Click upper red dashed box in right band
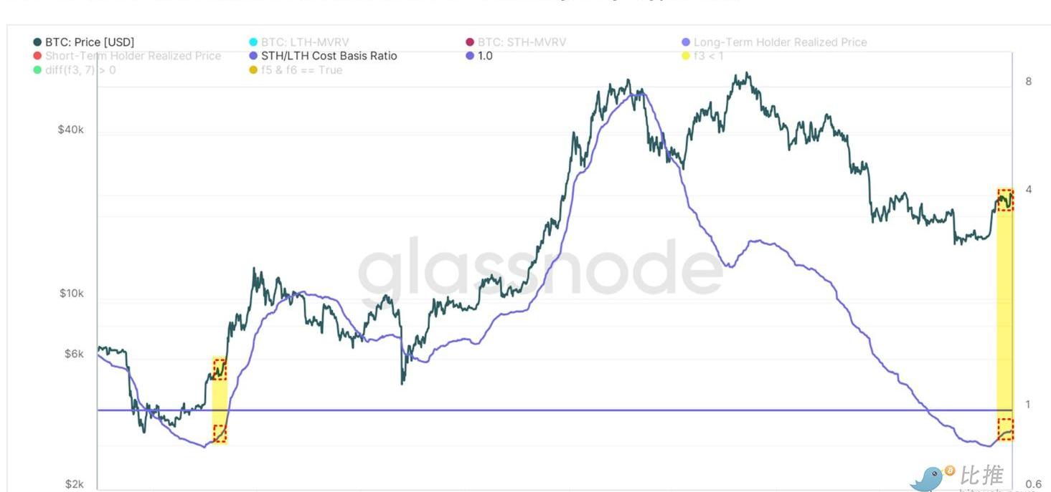The height and width of the screenshot is (492, 1051). (1005, 200)
